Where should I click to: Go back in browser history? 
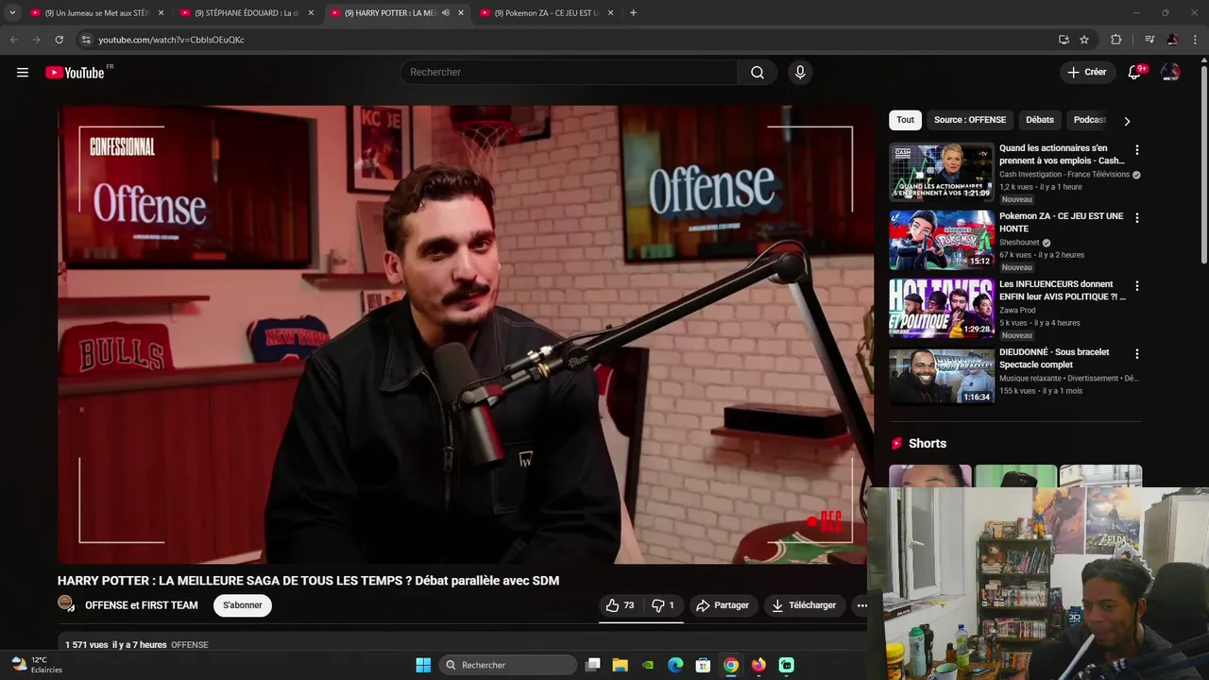13,40
